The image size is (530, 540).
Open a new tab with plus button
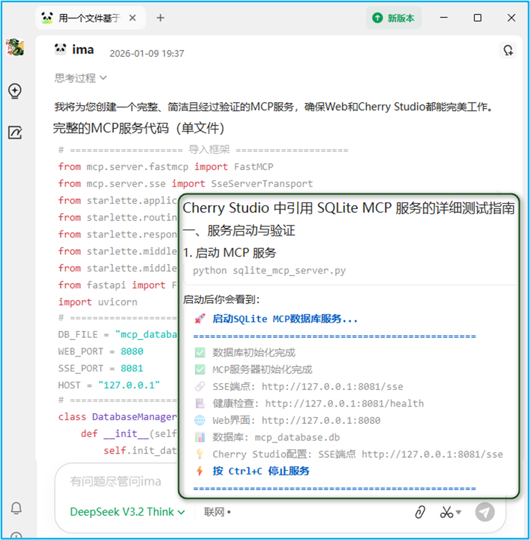(160, 18)
